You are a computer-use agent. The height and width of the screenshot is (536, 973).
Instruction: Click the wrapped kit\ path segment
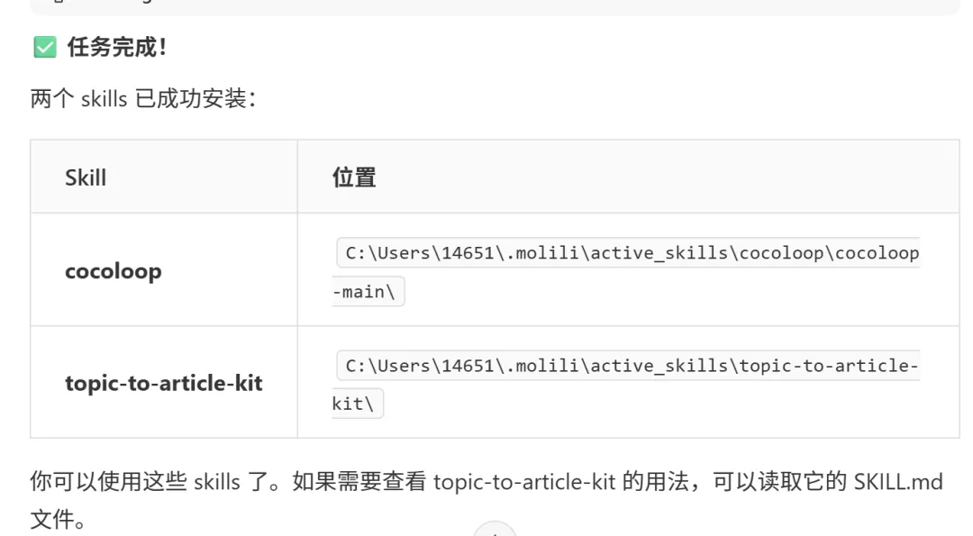coord(358,404)
